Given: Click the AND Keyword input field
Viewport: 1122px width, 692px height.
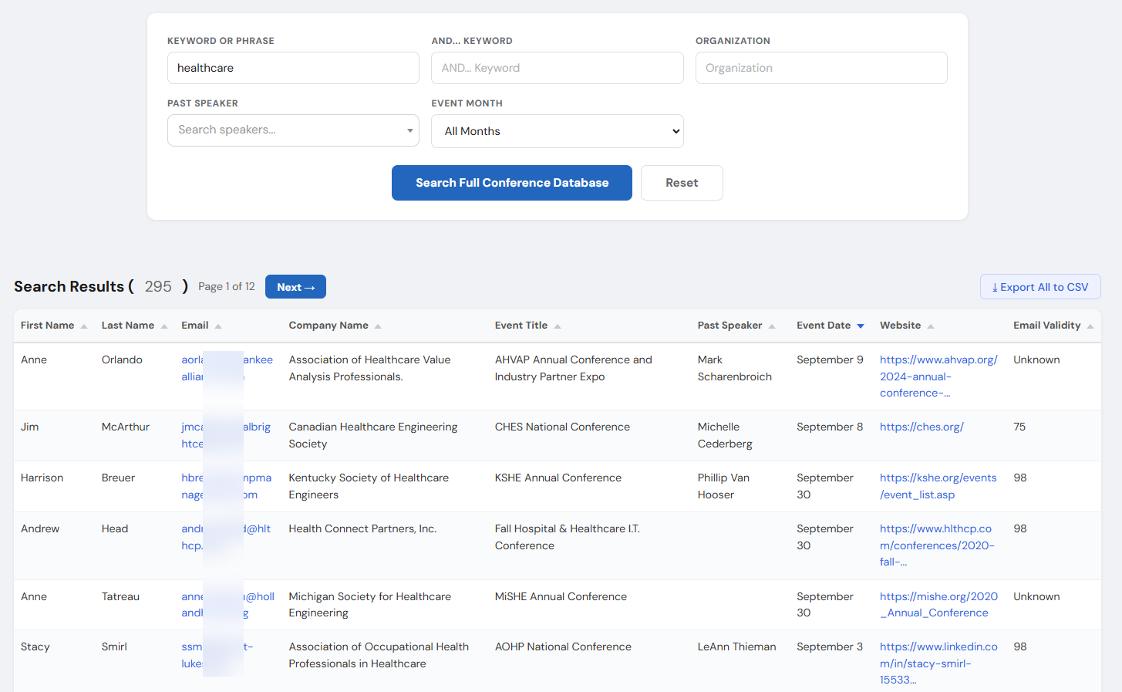Looking at the screenshot, I should (558, 68).
